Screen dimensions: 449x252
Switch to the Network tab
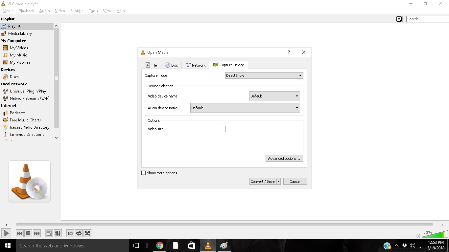coord(195,65)
